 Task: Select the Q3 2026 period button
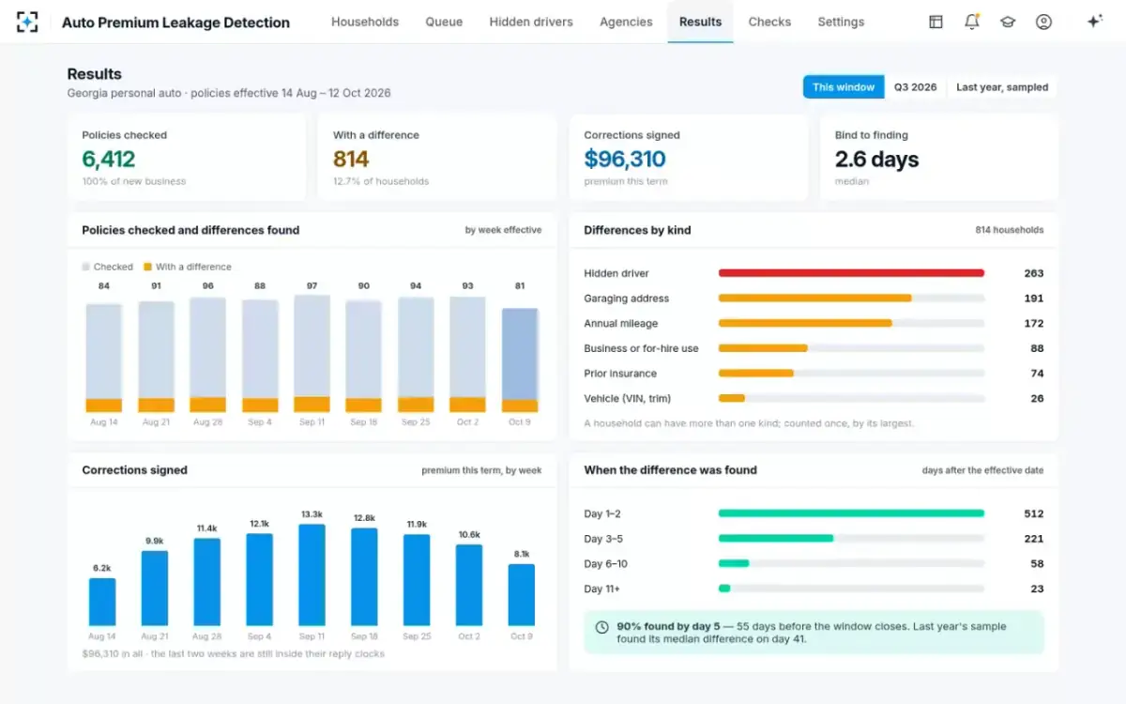[x=915, y=87]
